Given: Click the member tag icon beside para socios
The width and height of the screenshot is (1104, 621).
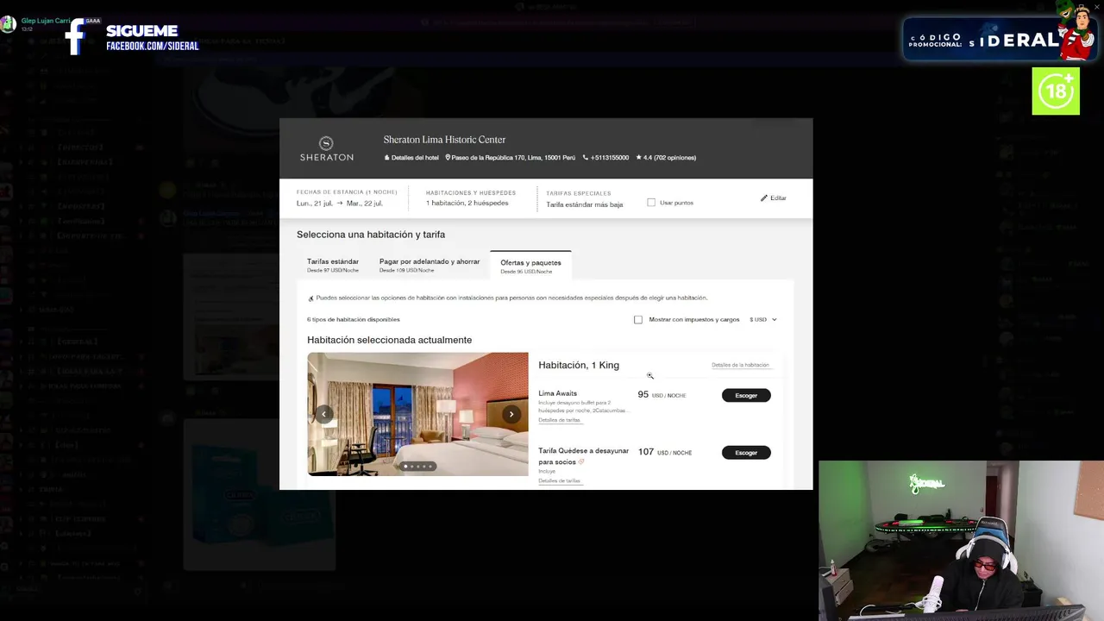Looking at the screenshot, I should 581,462.
